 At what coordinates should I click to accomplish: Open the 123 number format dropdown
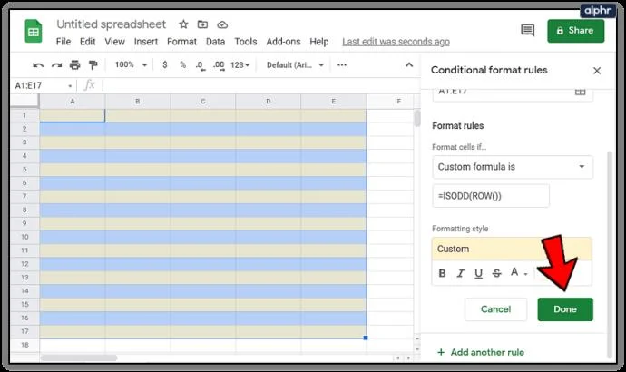point(240,65)
